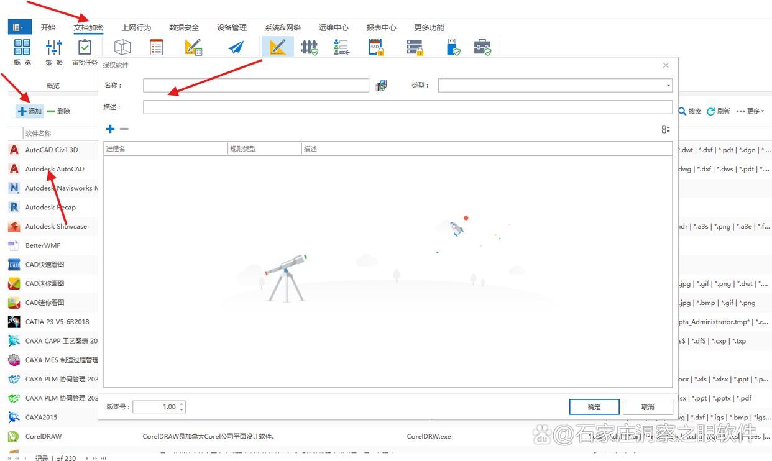This screenshot has height=461, width=772.
Task: Sort by 规则类型 column header
Action: [265, 148]
